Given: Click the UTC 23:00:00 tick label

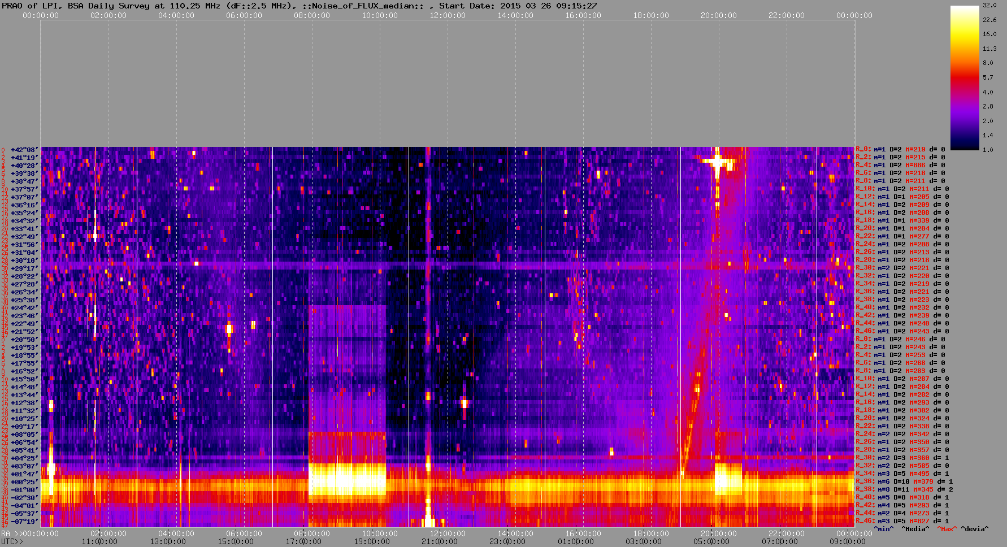Looking at the screenshot, I should pos(507,542).
